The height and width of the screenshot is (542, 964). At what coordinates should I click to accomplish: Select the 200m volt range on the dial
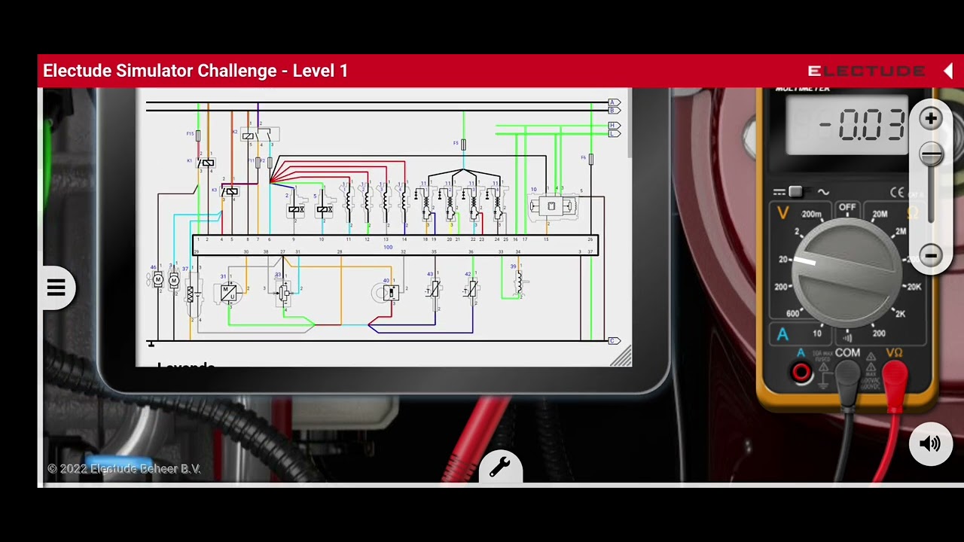click(x=811, y=215)
